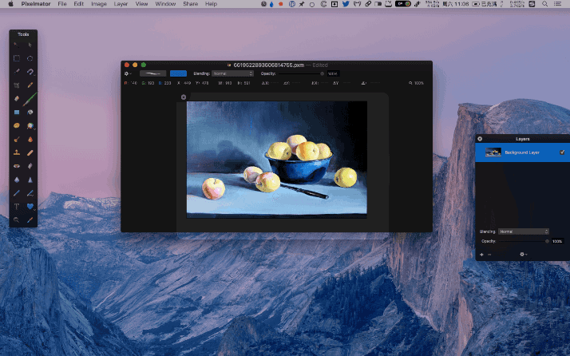The height and width of the screenshot is (356, 570).
Task: Select the Red Eye tool
Action: click(x=17, y=166)
